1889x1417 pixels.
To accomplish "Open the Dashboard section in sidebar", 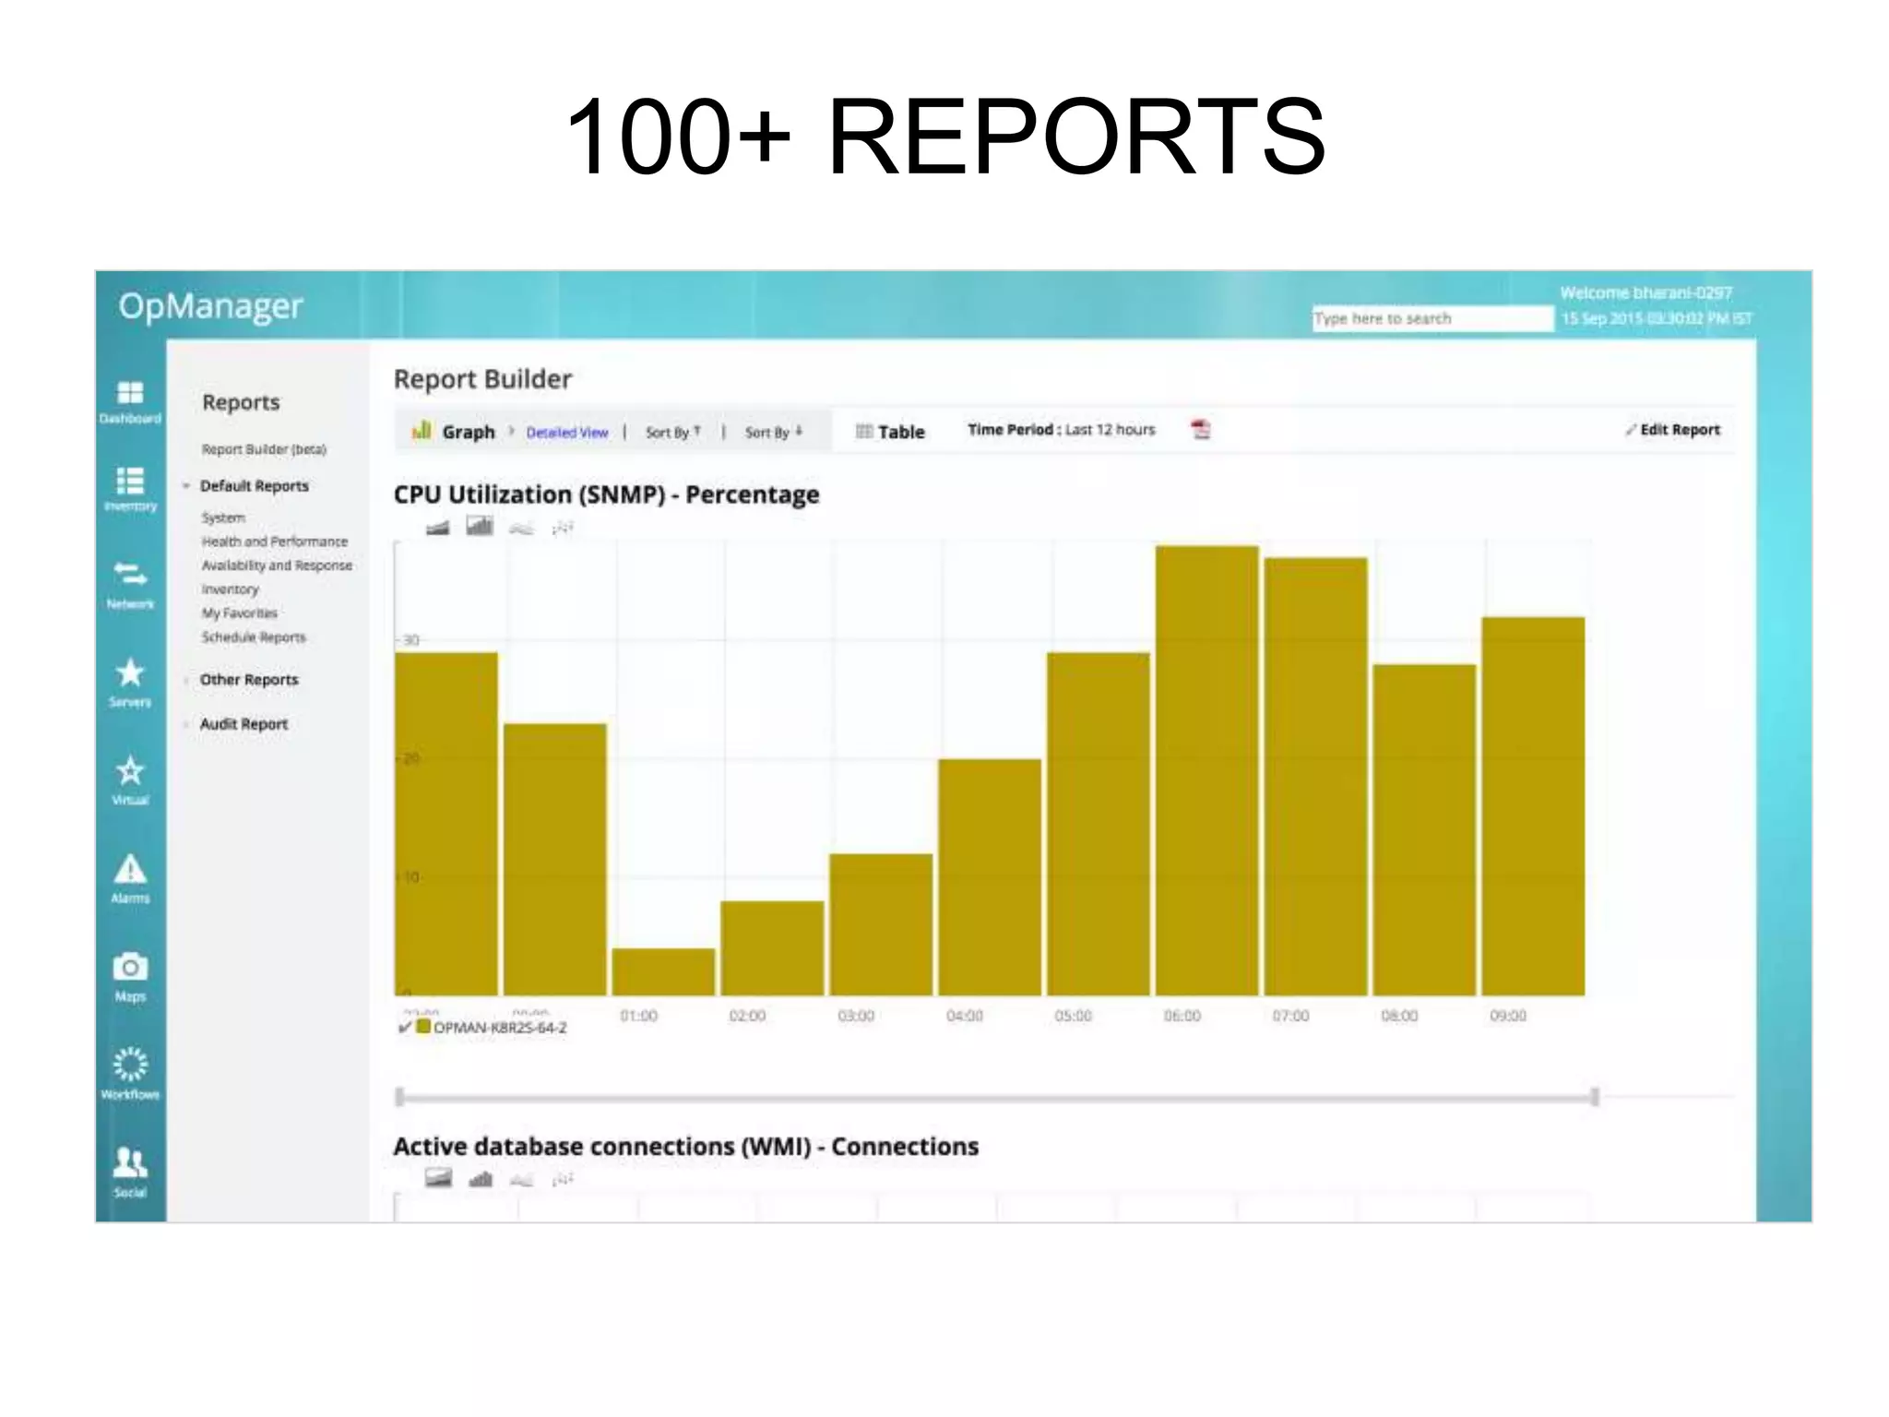I will 130,401.
